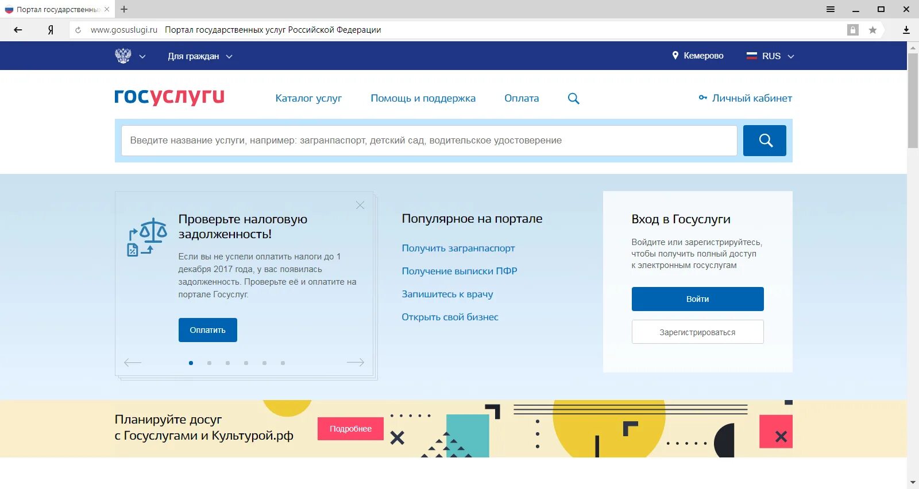This screenshot has height=489, width=919.
Task: Click the lock icon in the address bar
Action: (x=853, y=30)
